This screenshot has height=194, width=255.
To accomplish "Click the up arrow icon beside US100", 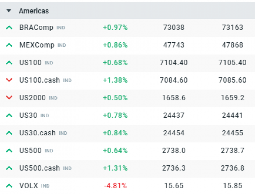I will tap(9, 63).
